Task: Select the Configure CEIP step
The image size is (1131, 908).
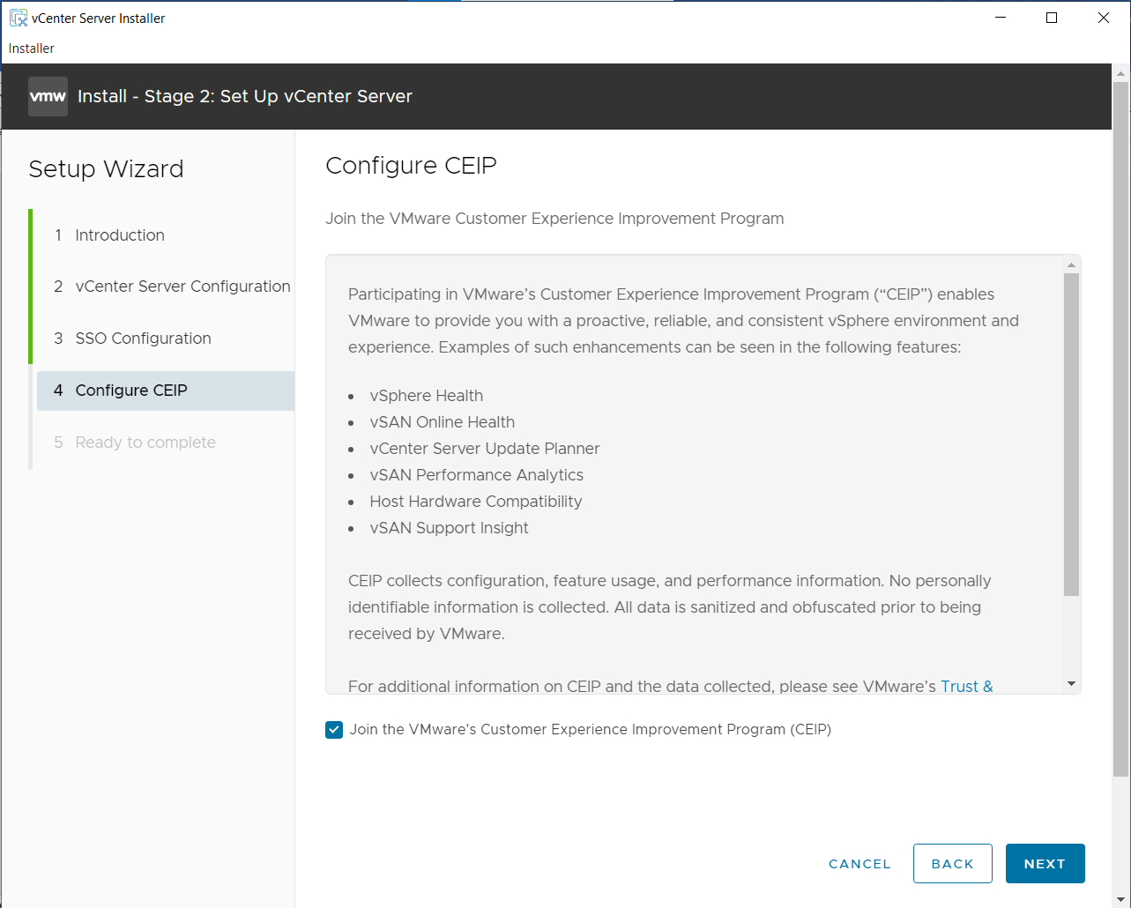Action: [x=131, y=390]
